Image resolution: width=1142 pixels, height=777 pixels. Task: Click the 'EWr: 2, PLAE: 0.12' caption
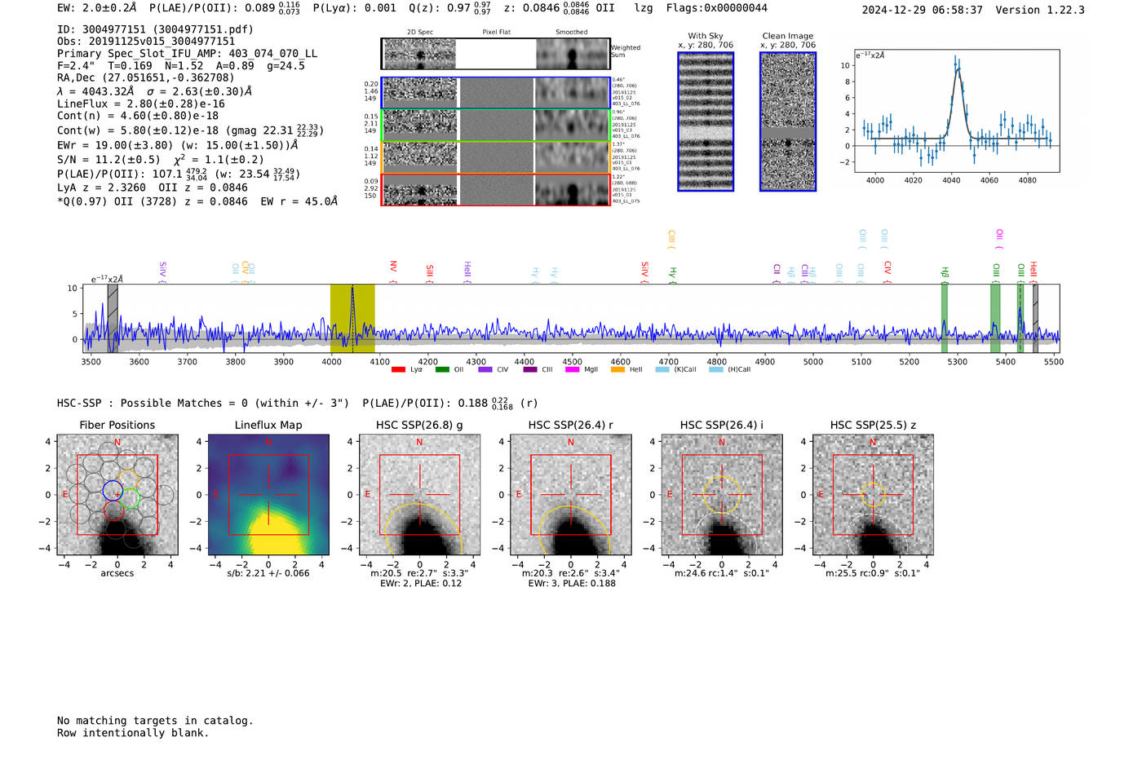pos(421,583)
